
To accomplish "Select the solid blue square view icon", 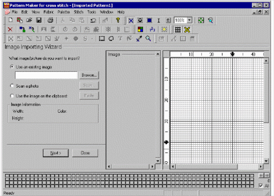I will coord(149,20).
